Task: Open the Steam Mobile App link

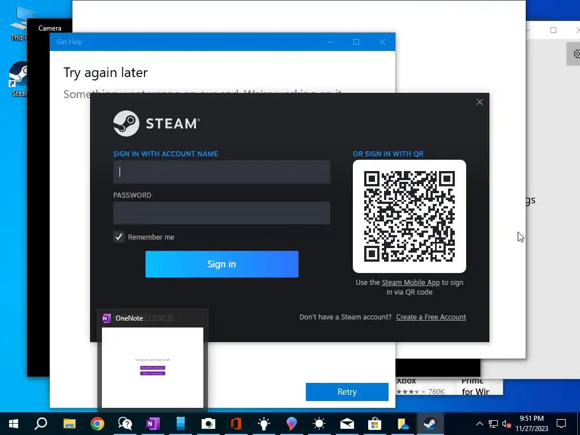Action: coord(411,283)
